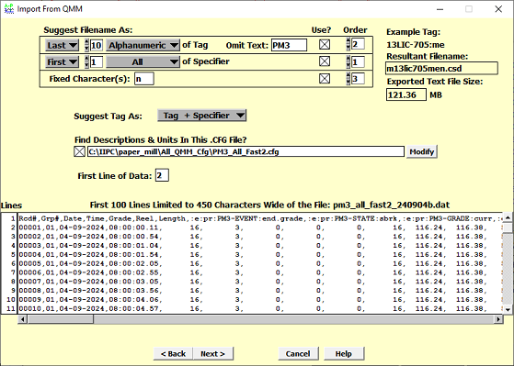Click the Resultant Filename field

pos(441,69)
